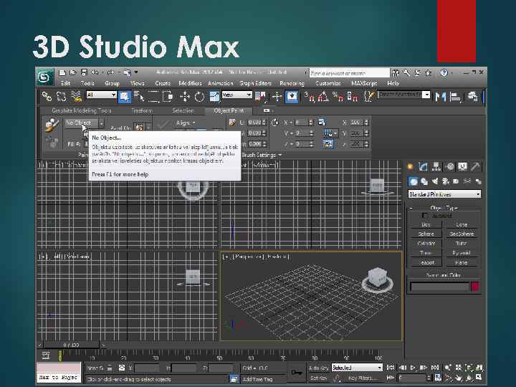Select the Lights category icon
Image resolution: width=516 pixels, height=387 pixels.
(435, 181)
